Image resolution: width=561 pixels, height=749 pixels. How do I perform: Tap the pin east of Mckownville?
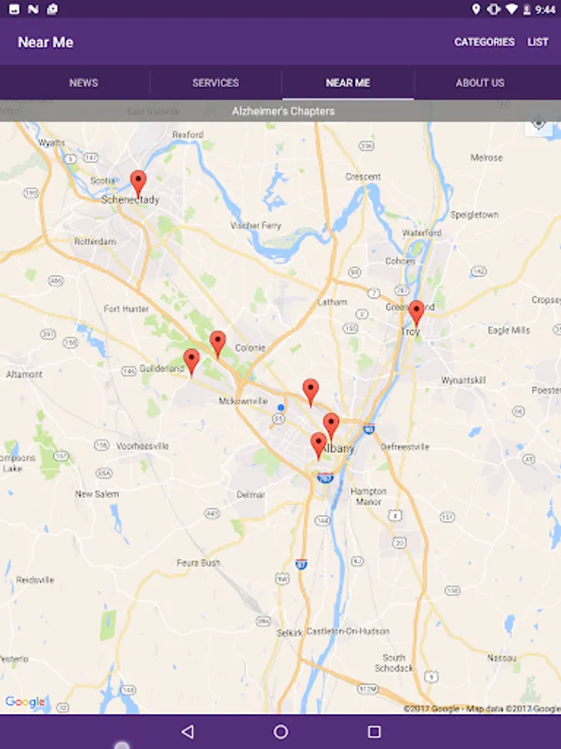coord(311,392)
